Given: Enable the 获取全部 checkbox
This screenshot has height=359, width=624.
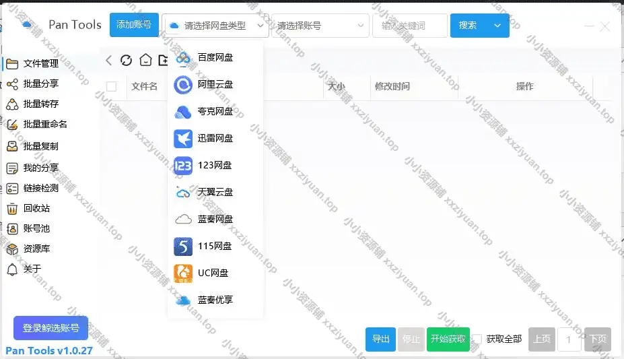Looking at the screenshot, I should pyautogui.click(x=477, y=339).
